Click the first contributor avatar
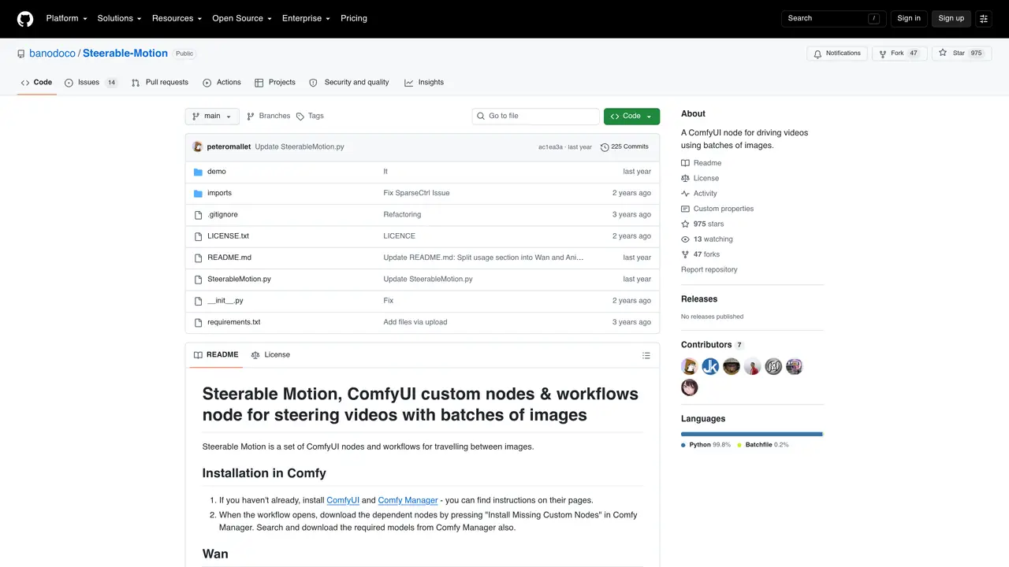Screen dimensions: 1009x567 [690, 366]
